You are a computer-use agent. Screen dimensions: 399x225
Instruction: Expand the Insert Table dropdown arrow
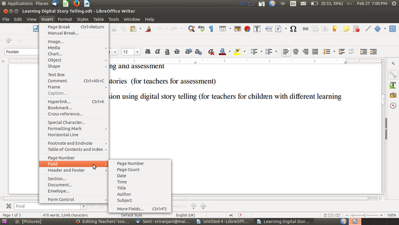(x=230, y=29)
